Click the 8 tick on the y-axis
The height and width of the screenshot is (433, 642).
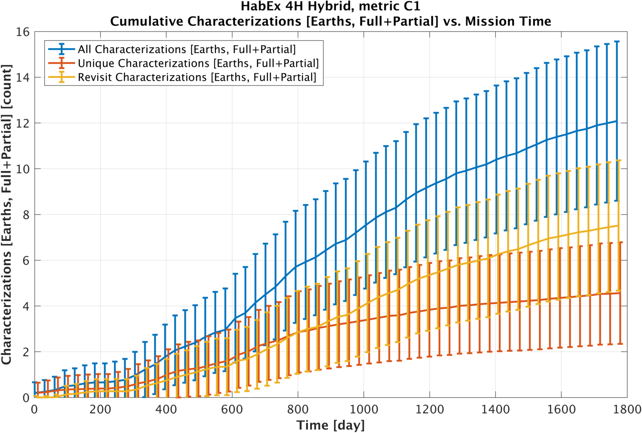(x=26, y=215)
